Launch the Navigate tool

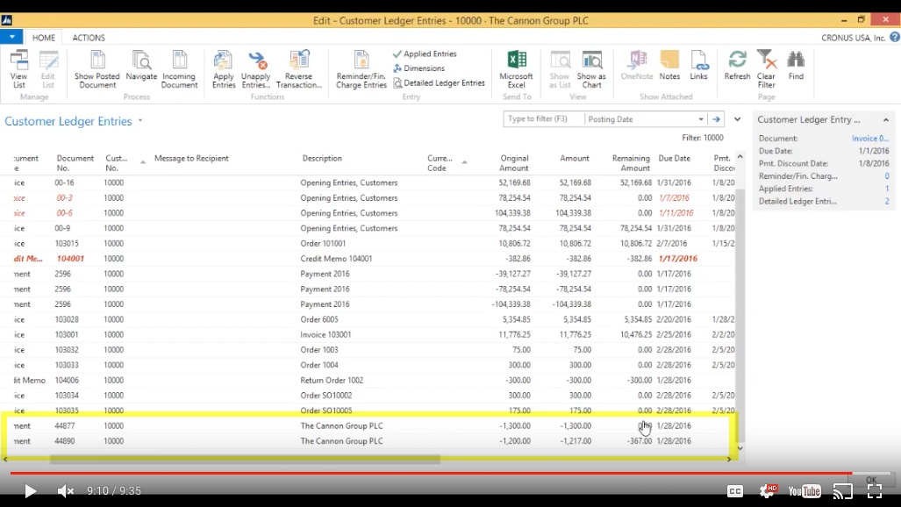point(141,66)
